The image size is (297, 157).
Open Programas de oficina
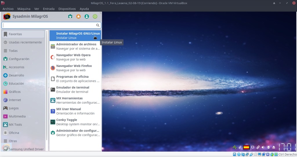point(75,79)
